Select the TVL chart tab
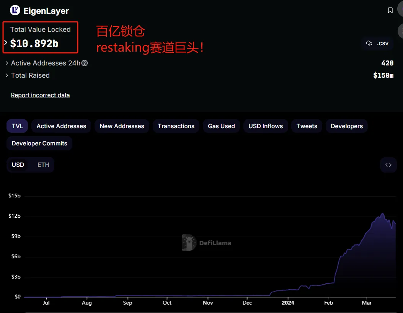Viewport: 403px width, 313px height. 17,126
